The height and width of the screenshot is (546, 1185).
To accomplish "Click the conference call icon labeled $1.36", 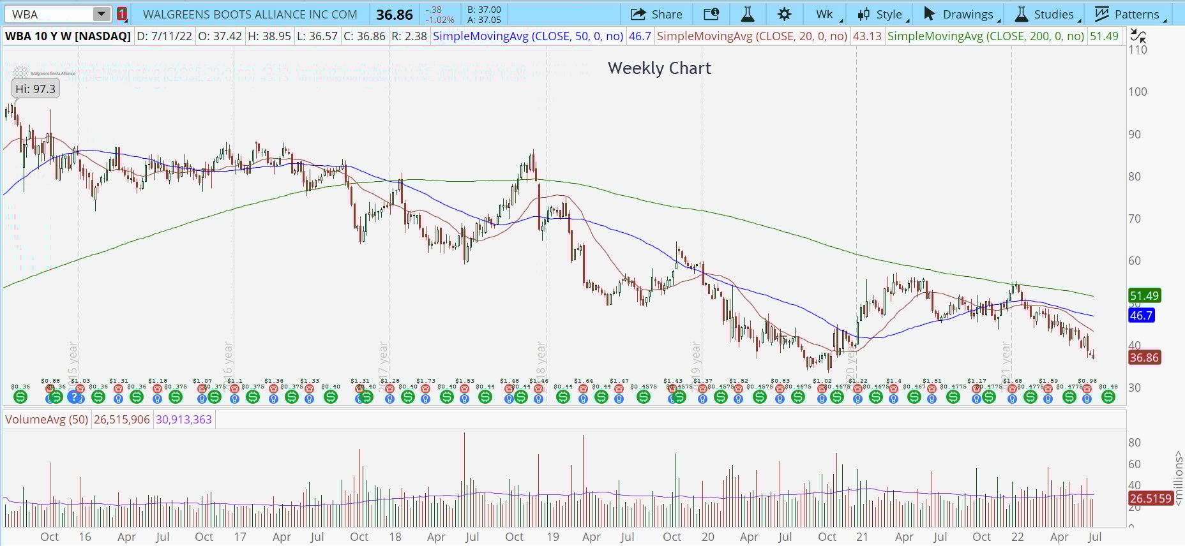I will [x=273, y=388].
